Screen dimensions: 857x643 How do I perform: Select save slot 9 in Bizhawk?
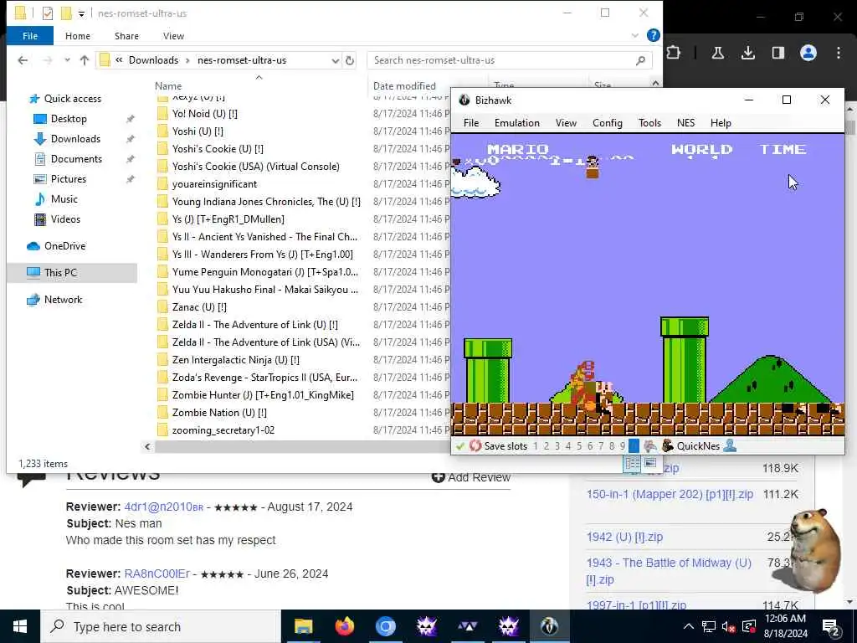(x=623, y=446)
